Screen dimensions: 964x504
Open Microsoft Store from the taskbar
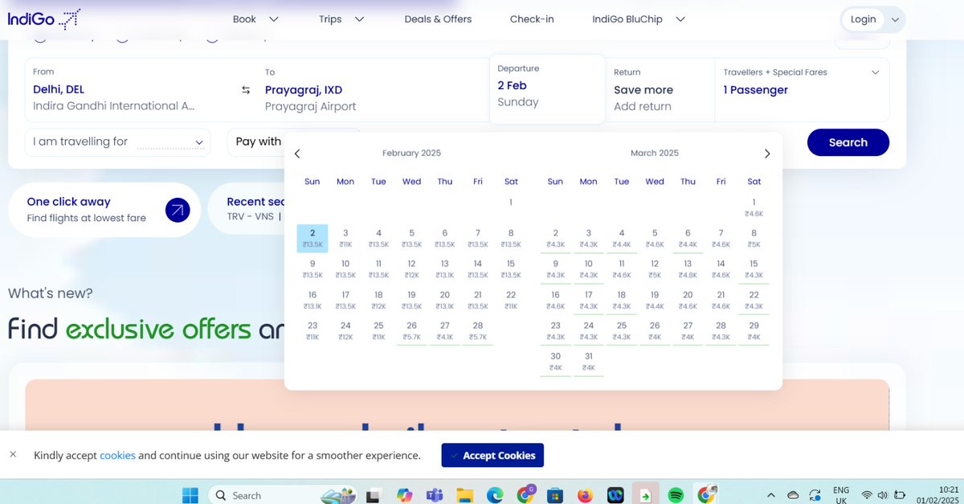554,495
